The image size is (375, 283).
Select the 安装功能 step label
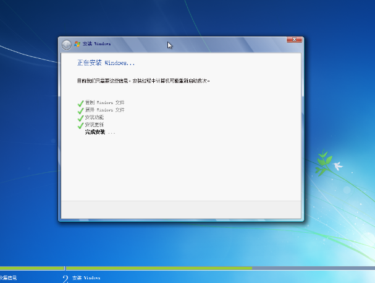95,117
